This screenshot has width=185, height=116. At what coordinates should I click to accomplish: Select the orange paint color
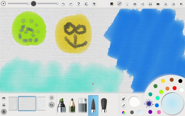[x=167, y=89]
